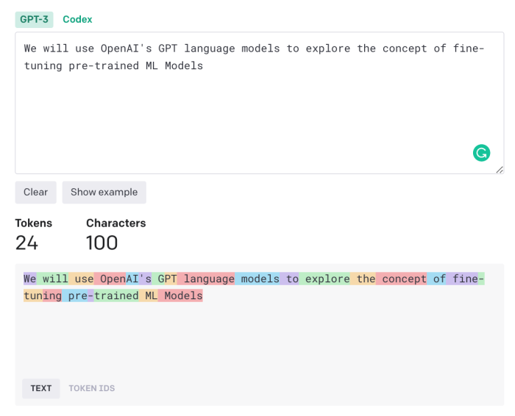
Task: Click the Show example button
Action: [104, 193]
